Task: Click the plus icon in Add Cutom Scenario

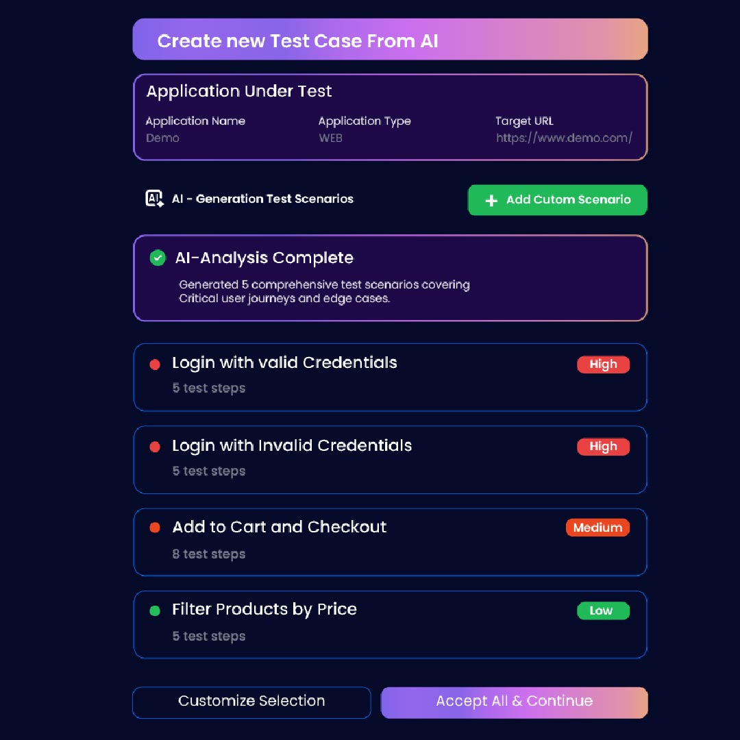Action: point(491,200)
